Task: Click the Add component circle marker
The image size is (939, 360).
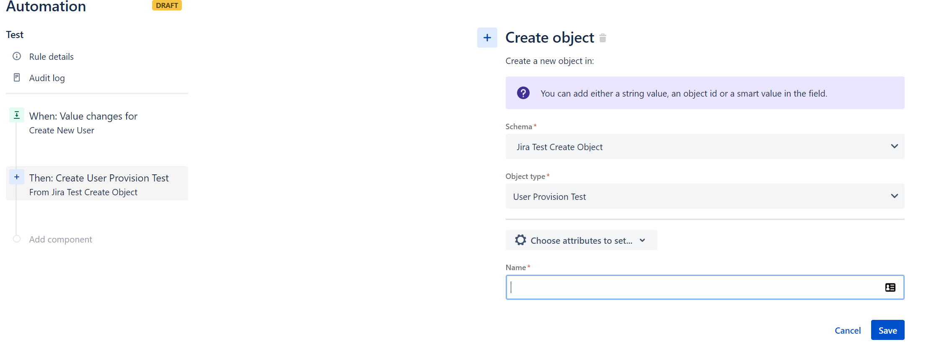Action: click(17, 239)
